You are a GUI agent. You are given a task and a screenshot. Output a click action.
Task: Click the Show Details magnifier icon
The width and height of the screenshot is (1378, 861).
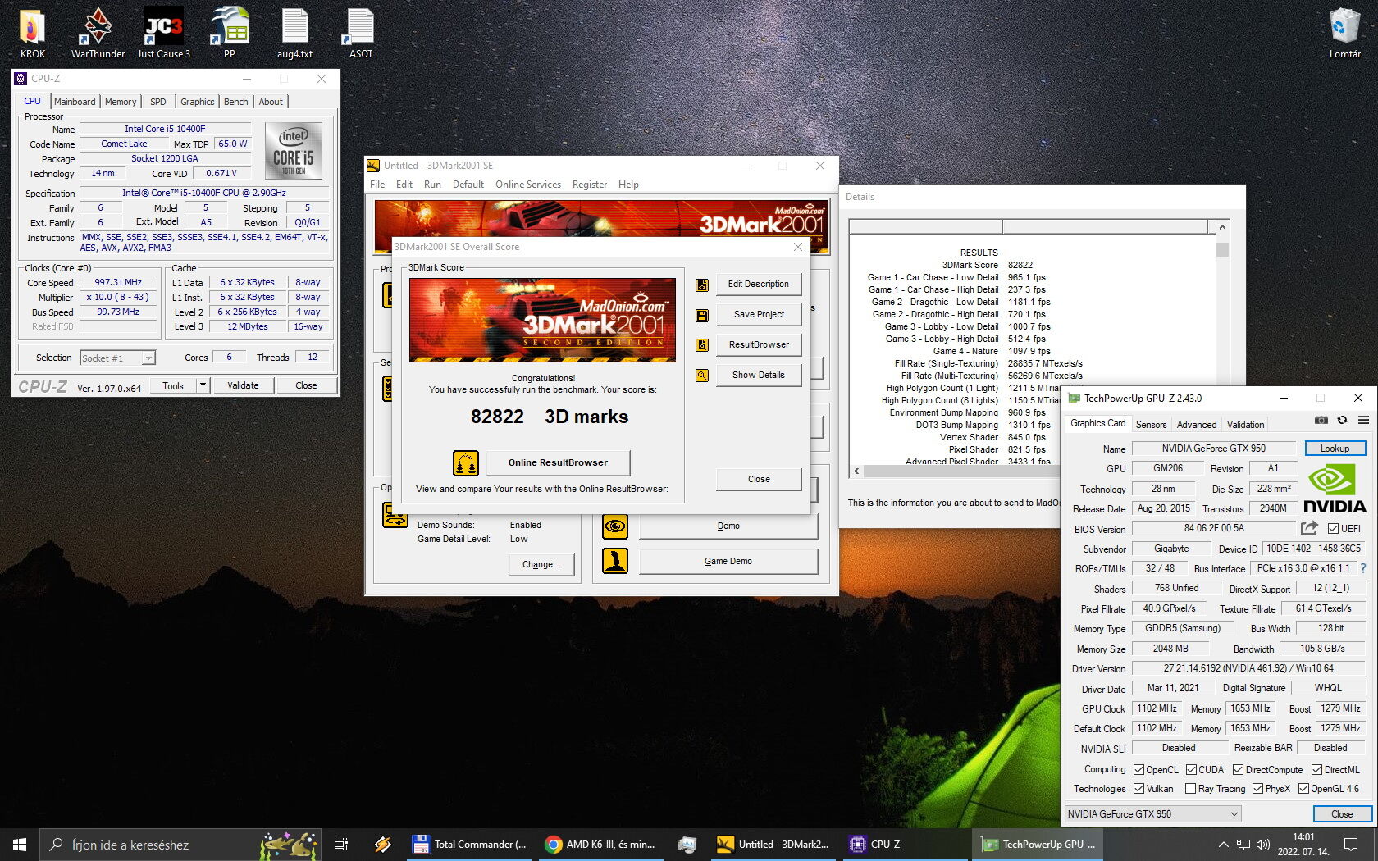point(702,376)
